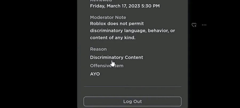Click the Log Out button
This screenshot has height=108, width=240.
(132, 101)
